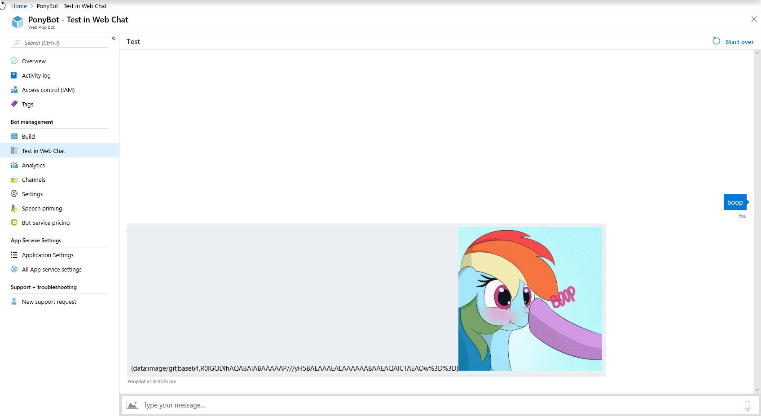Click the Test panel heading

[133, 42]
